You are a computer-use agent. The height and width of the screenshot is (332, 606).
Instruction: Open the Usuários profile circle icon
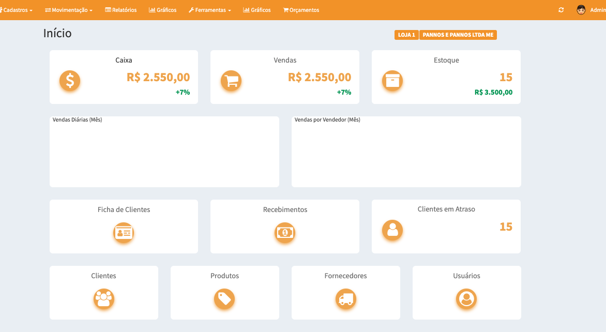point(466,299)
